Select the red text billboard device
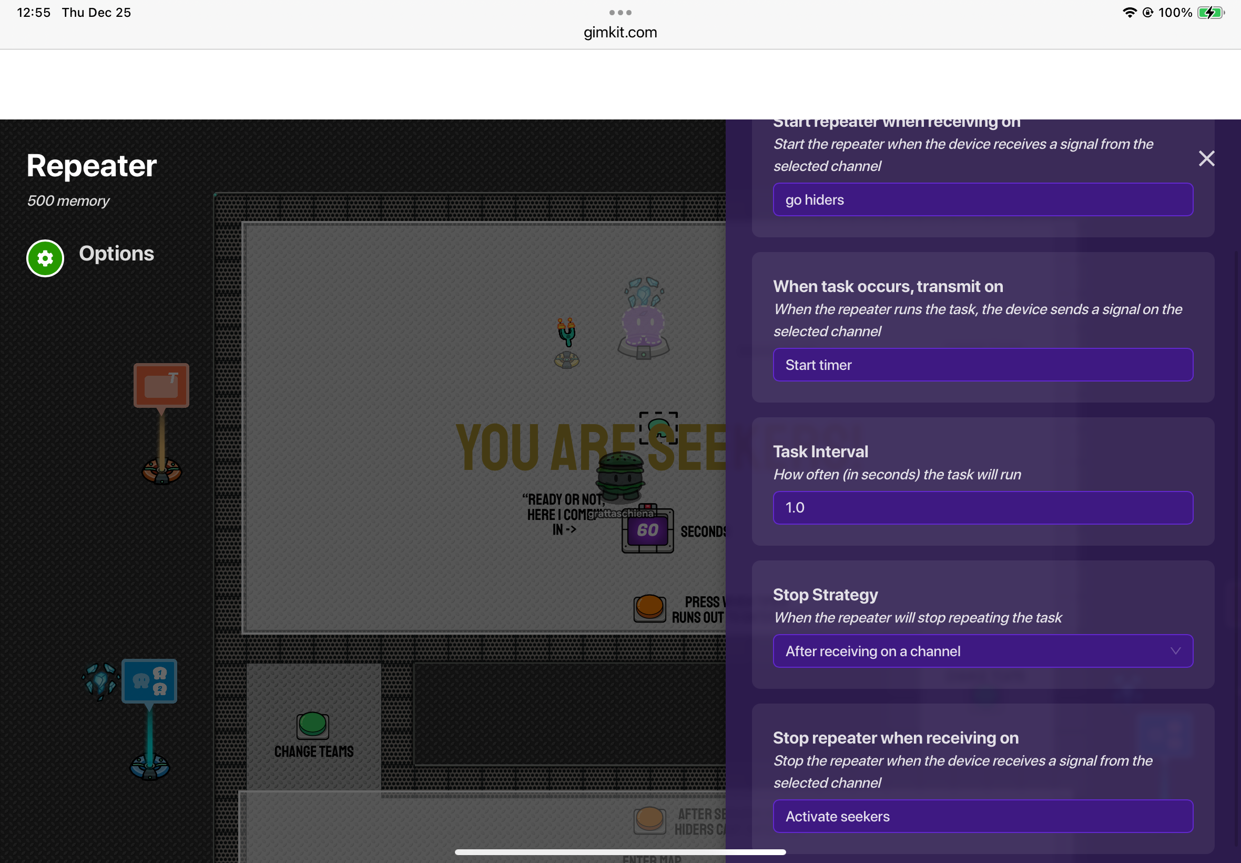The image size is (1241, 863). (161, 385)
